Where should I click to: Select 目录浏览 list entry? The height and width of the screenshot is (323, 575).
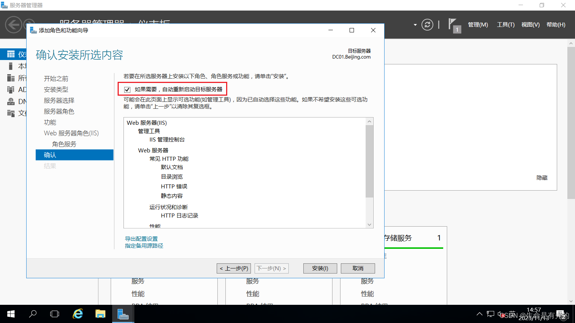172,177
